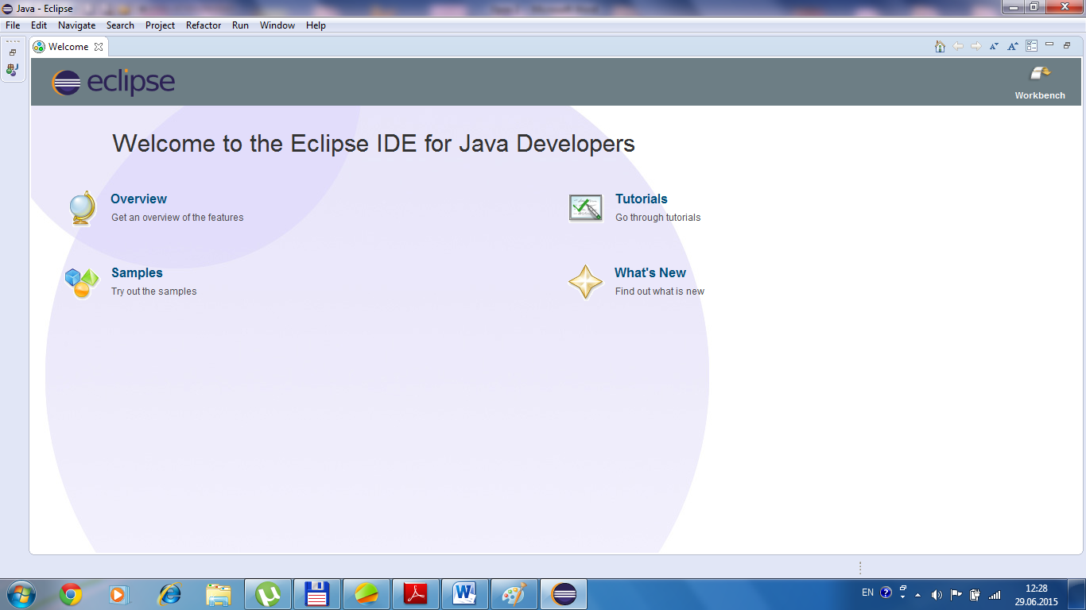Open Windows Media Player from taskbar
This screenshot has height=610, width=1086.
118,594
